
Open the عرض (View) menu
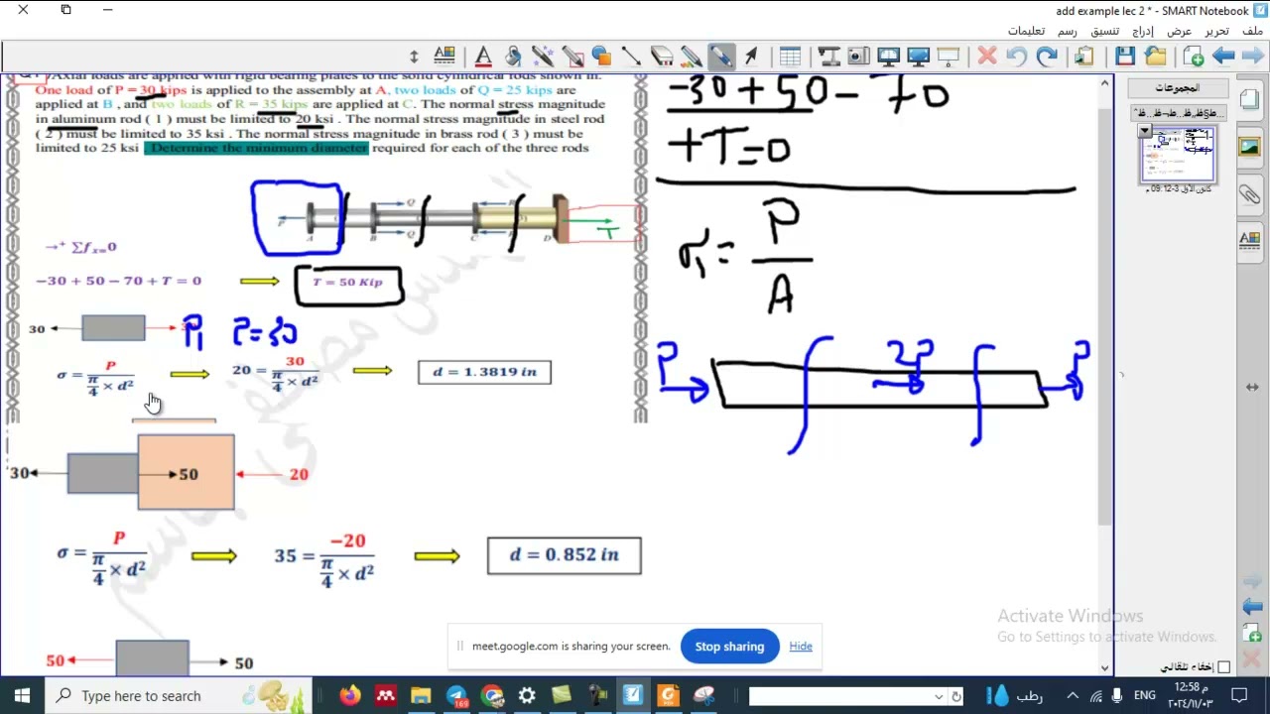coord(1180,31)
